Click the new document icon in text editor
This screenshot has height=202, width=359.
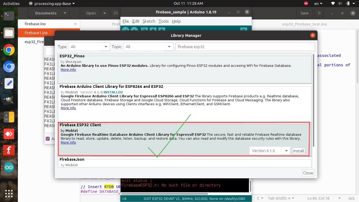[116, 13]
